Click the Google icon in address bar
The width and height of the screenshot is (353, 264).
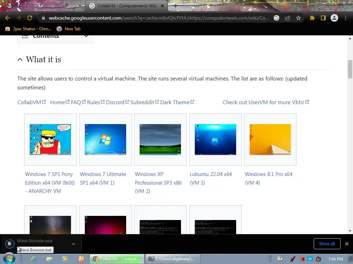coord(276,18)
